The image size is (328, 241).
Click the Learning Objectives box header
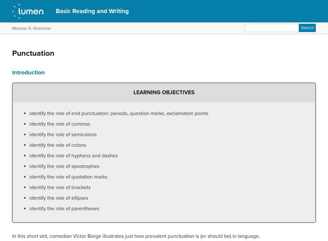pyautogui.click(x=164, y=93)
